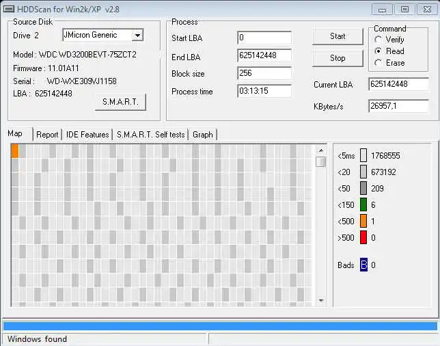Click the serial WD-WXE309VJ1158 text
This screenshot has width=440, height=346.
click(x=82, y=81)
